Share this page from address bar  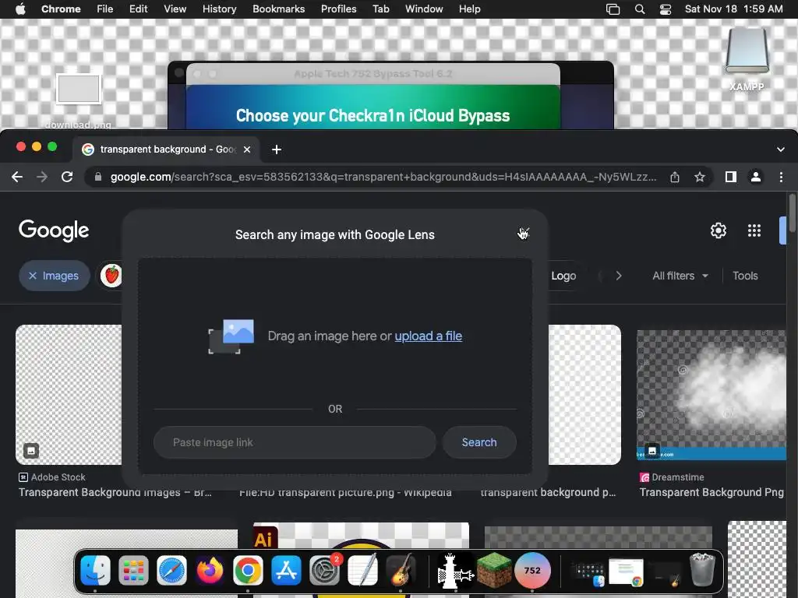675,177
